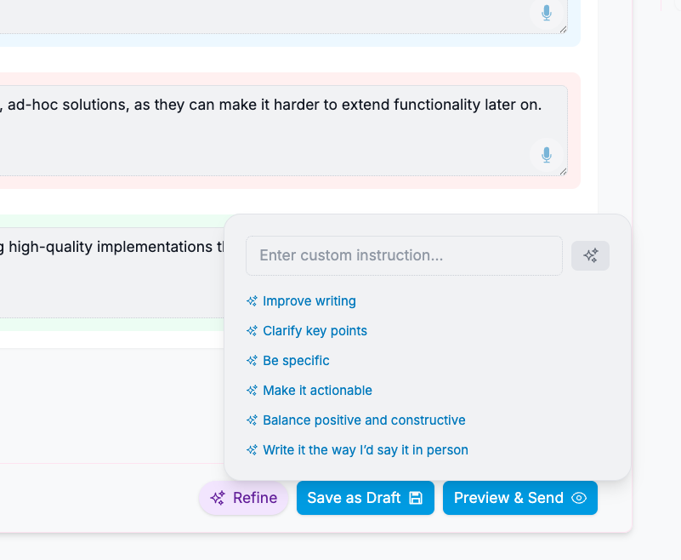Focus the custom instruction input field
The width and height of the screenshot is (681, 560).
click(404, 255)
